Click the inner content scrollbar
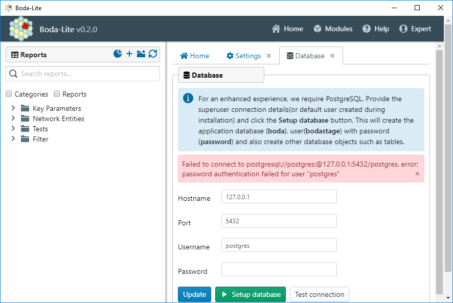The width and height of the screenshot is (453, 303). pos(439,172)
